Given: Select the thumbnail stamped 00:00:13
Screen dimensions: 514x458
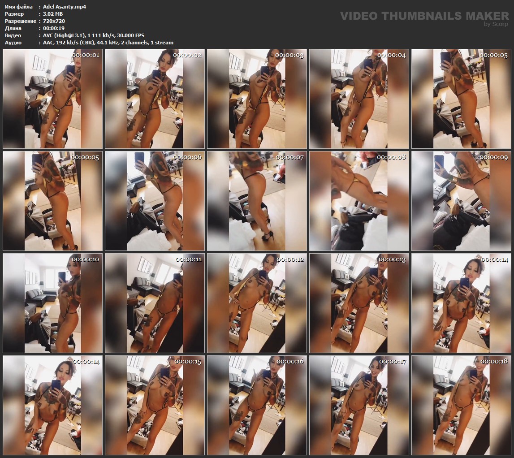Looking at the screenshot, I should coord(359,303).
